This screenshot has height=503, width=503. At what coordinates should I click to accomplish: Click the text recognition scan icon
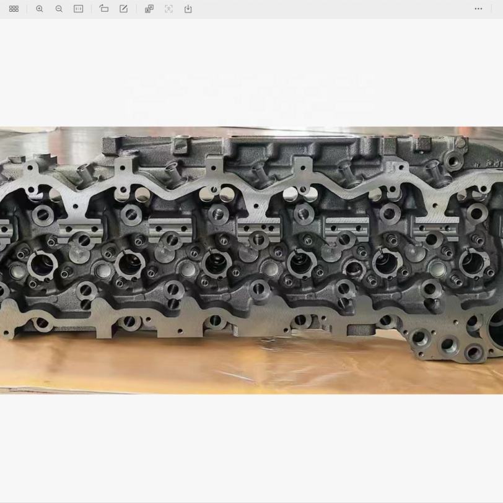coord(168,9)
